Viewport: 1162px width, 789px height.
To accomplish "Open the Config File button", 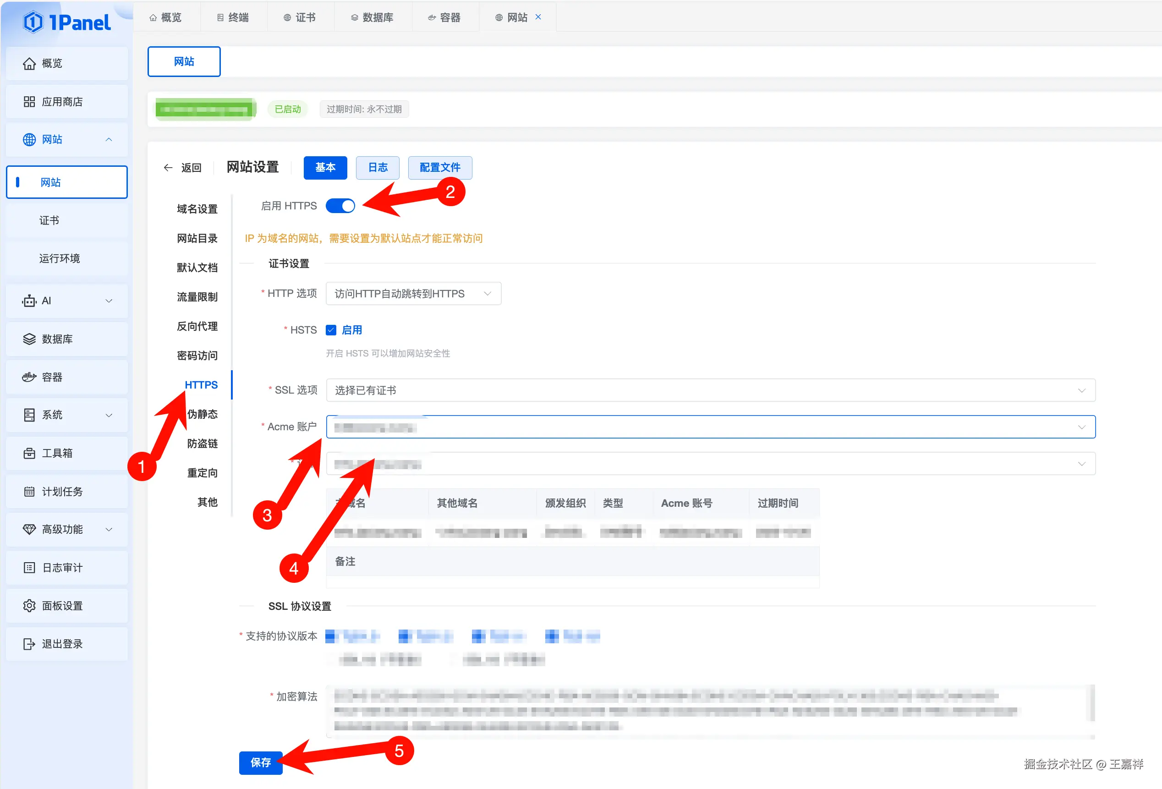I will [439, 168].
